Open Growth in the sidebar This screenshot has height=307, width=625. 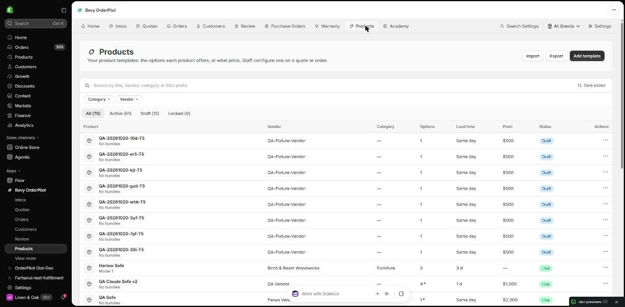click(22, 76)
